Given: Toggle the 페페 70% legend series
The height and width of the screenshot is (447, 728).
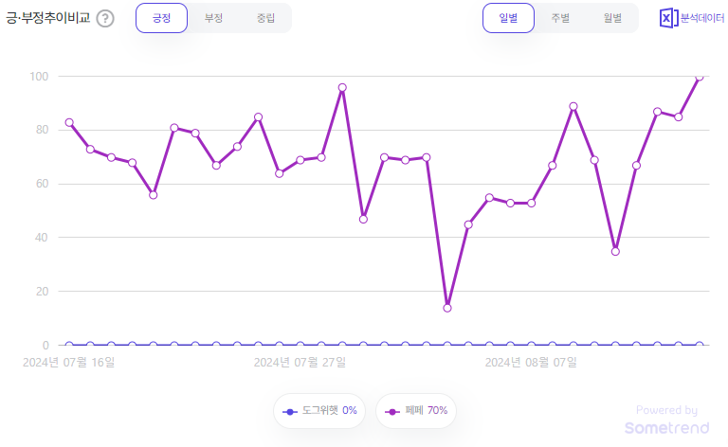Looking at the screenshot, I should point(416,411).
